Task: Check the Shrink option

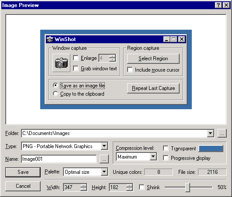Action: [142, 187]
